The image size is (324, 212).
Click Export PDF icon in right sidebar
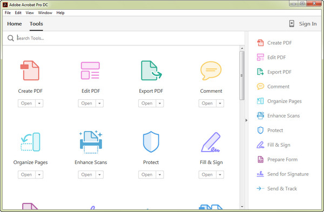(260, 72)
